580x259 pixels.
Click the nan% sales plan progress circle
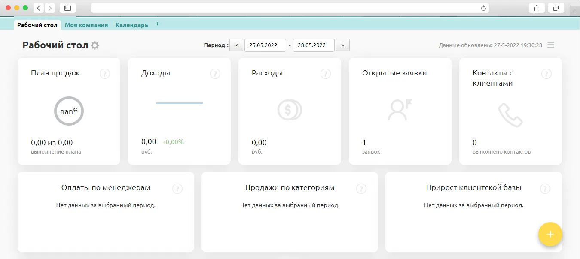click(69, 111)
